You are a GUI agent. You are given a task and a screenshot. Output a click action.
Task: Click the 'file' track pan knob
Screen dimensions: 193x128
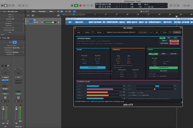pyautogui.click(x=59, y=22)
